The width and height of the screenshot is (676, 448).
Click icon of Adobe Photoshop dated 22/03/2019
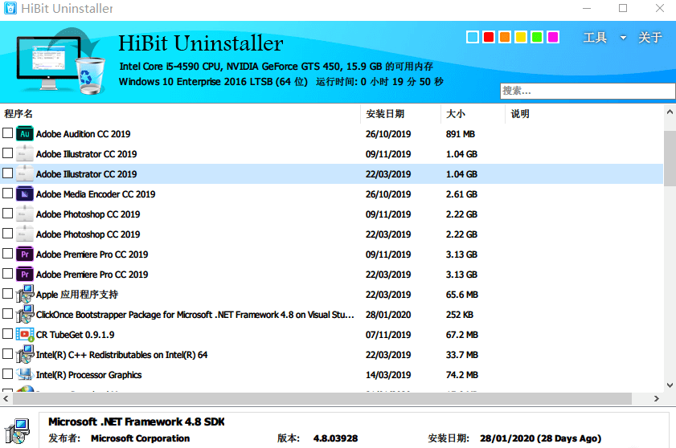click(x=25, y=234)
